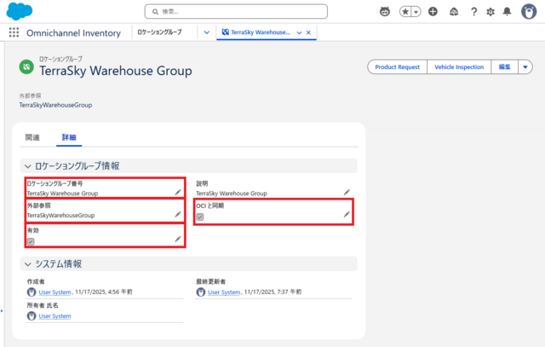The height and width of the screenshot is (347, 545).
Task: Select the 詳細 tab
Action: [x=69, y=137]
